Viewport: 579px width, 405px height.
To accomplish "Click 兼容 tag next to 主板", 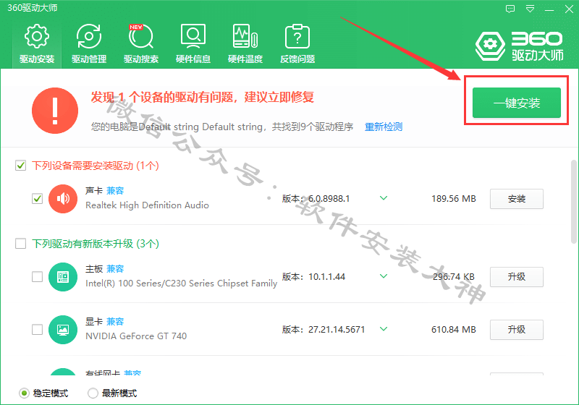I will point(115,269).
